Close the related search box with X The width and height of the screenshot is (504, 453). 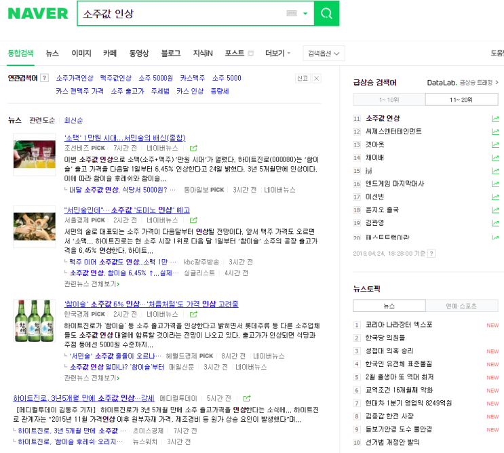(317, 79)
